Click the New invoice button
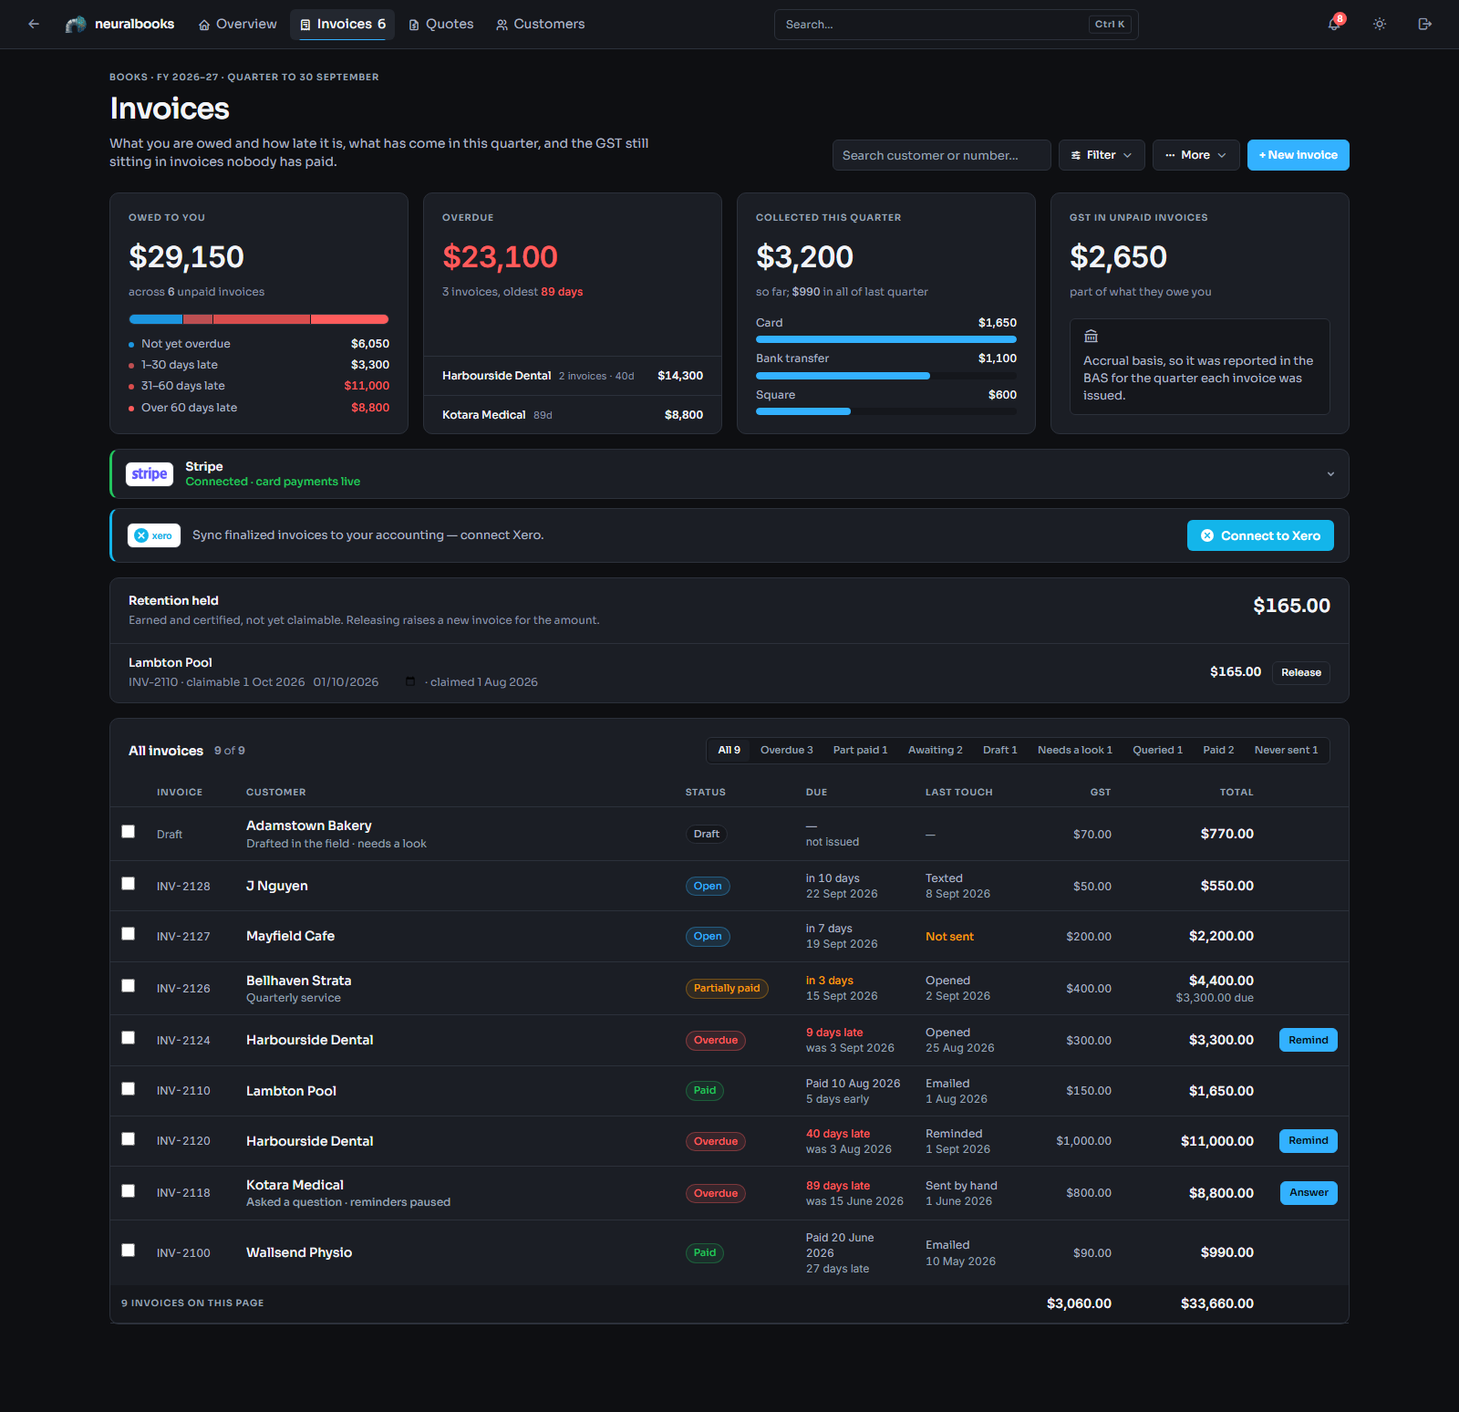The width and height of the screenshot is (1459, 1412). coord(1299,155)
